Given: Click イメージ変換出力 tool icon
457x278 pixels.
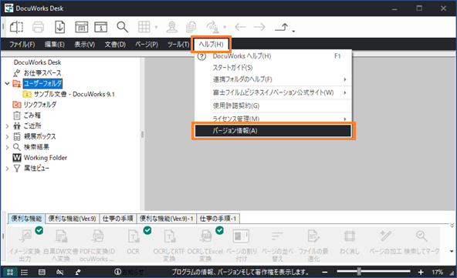Looking at the screenshot, I should 25,236.
